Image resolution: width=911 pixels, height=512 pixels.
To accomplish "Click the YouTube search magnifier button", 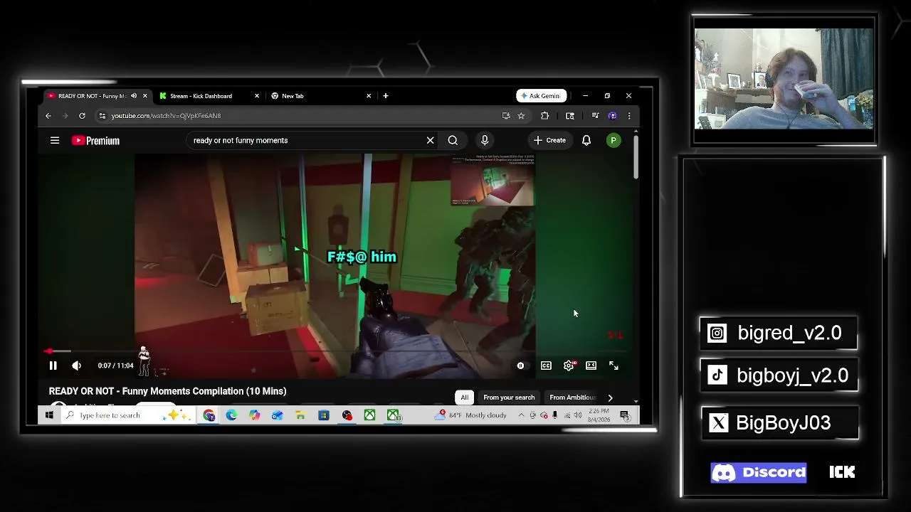I will click(x=453, y=140).
